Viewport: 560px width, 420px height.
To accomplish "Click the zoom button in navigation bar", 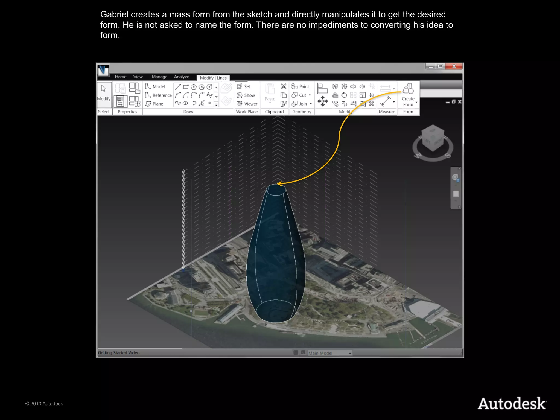I will point(456,194).
